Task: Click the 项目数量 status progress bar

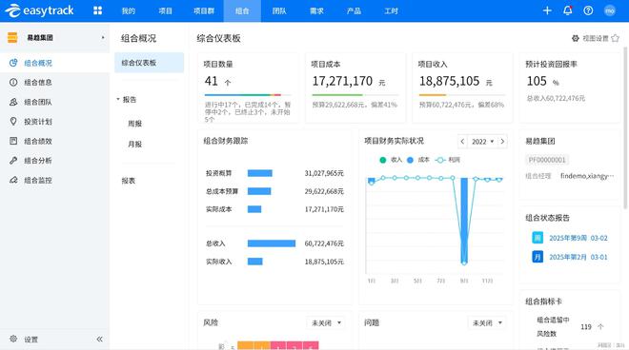Action: point(247,95)
